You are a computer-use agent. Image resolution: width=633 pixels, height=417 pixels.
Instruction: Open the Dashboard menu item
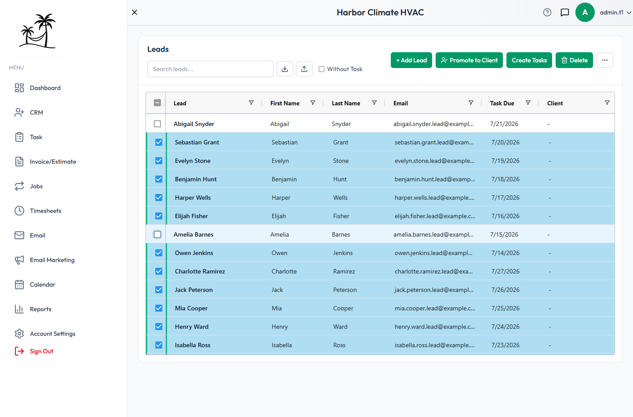click(x=45, y=88)
